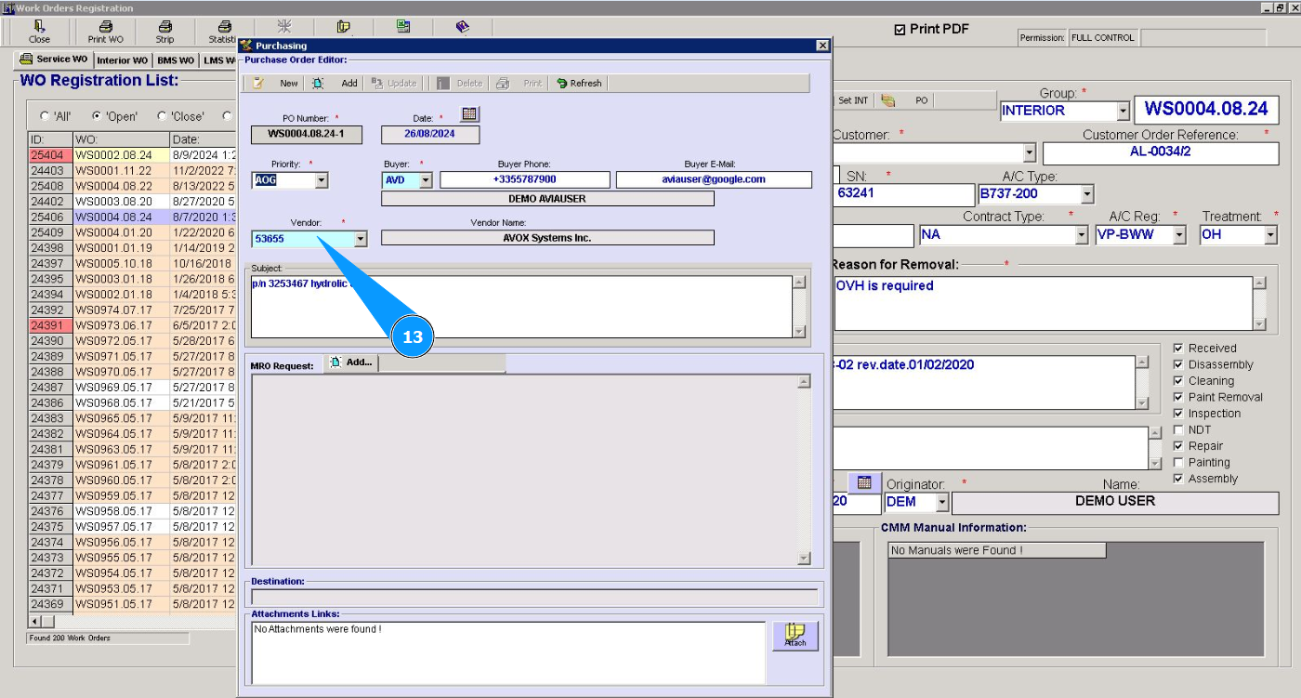
Task: Click Delete in Purchase Order Editor toolbar
Action: point(460,83)
